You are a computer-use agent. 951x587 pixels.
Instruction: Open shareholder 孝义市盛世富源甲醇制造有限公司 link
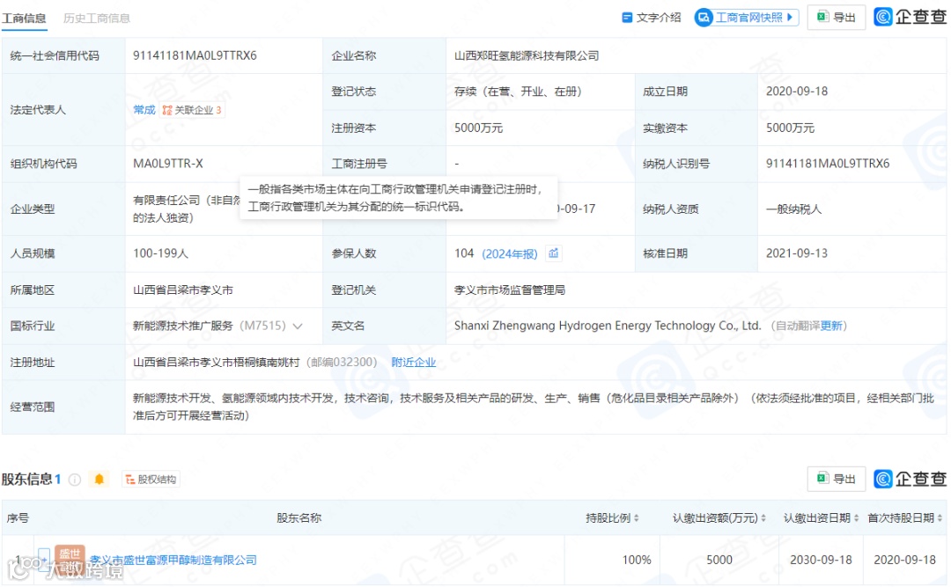pos(173,561)
